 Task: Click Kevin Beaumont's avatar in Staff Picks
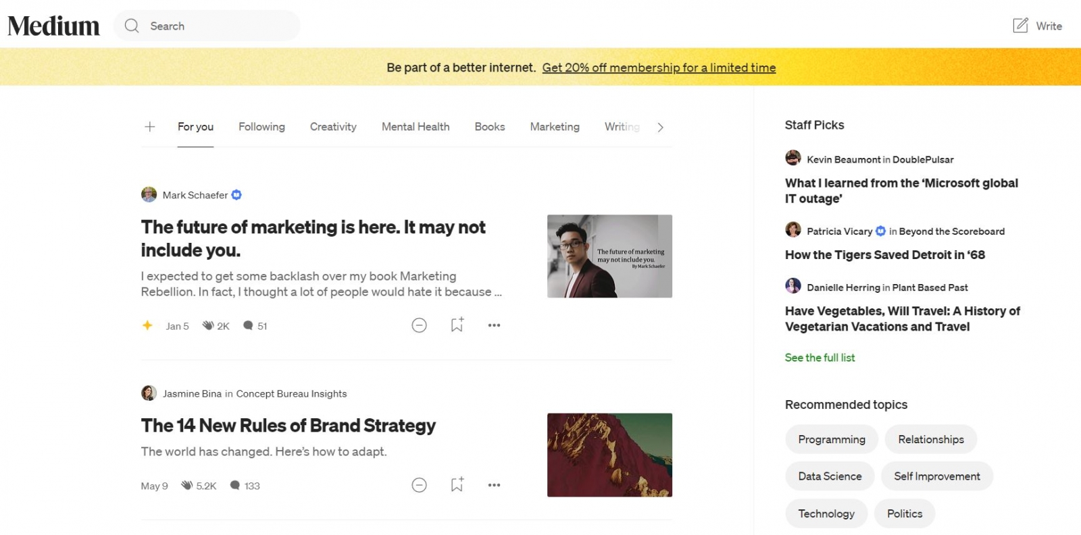tap(793, 159)
